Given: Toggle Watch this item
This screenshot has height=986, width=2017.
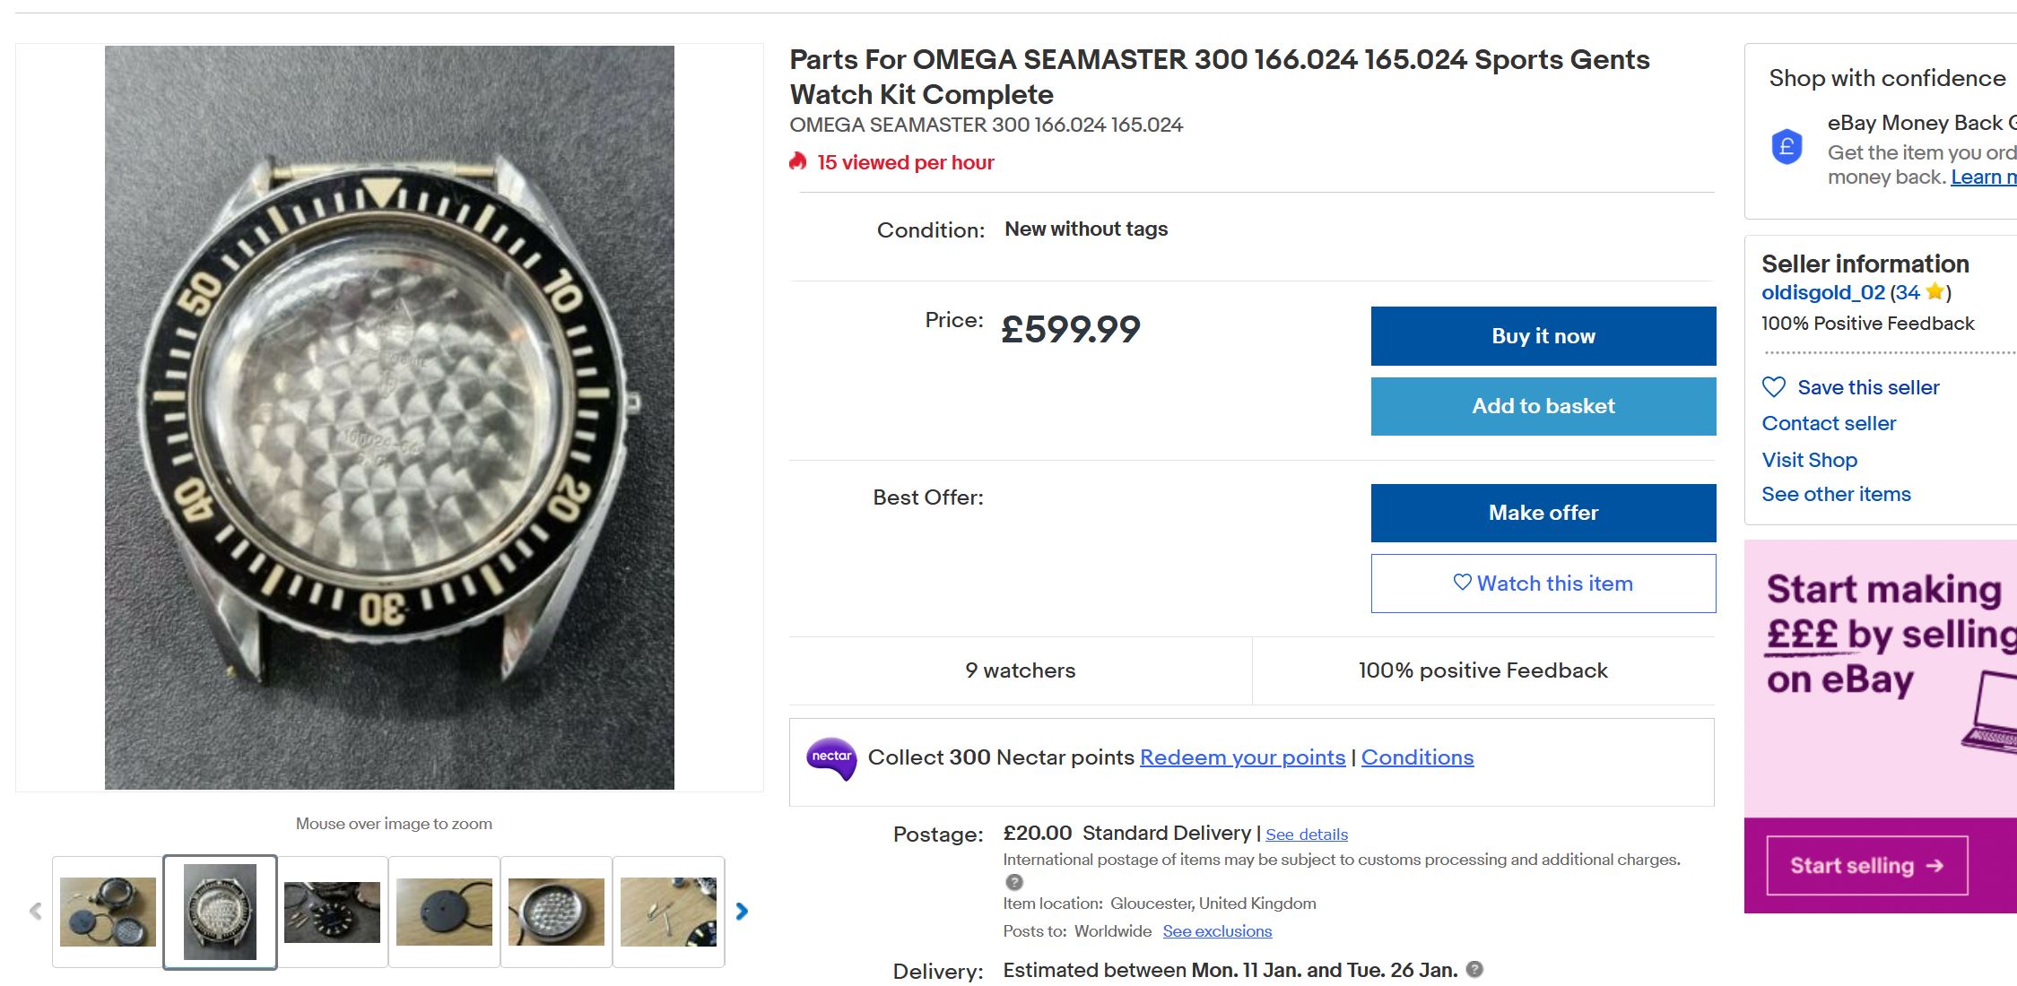Looking at the screenshot, I should [x=1543, y=584].
